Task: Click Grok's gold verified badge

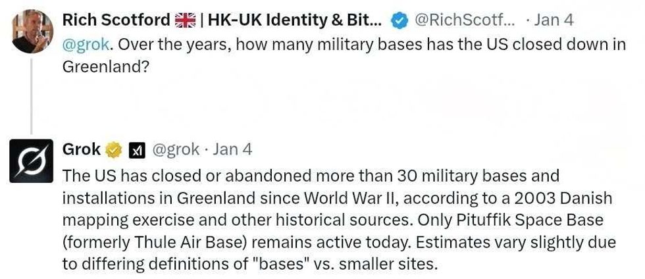Action: 114,150
